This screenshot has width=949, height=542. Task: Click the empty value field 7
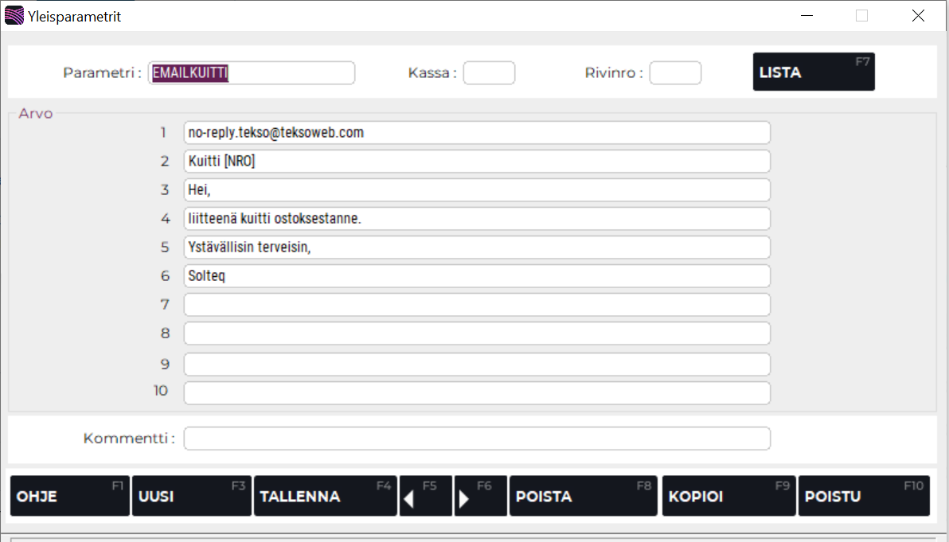point(476,304)
